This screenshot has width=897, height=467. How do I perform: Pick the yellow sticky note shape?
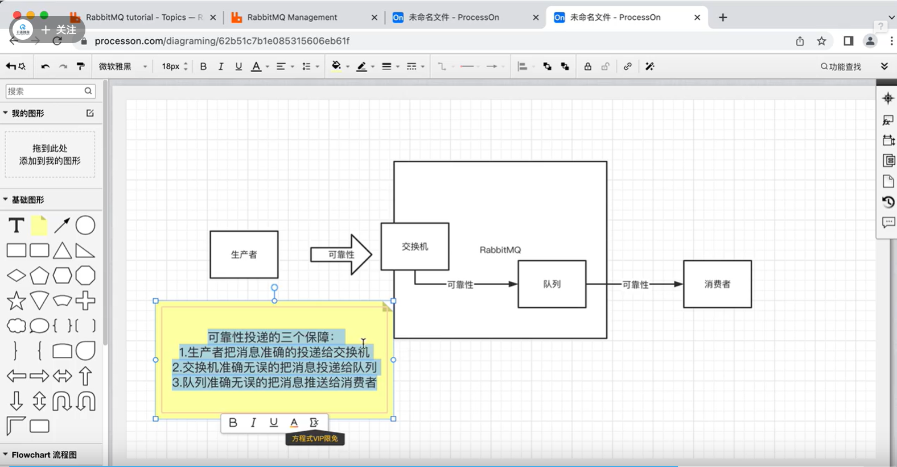pos(39,226)
